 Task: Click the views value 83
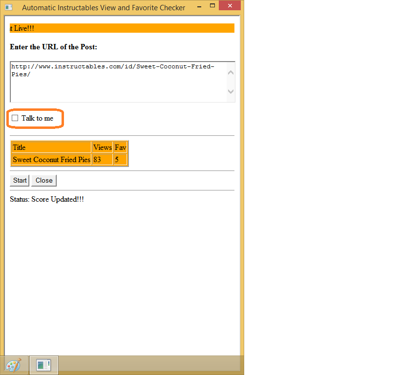pyautogui.click(x=102, y=160)
